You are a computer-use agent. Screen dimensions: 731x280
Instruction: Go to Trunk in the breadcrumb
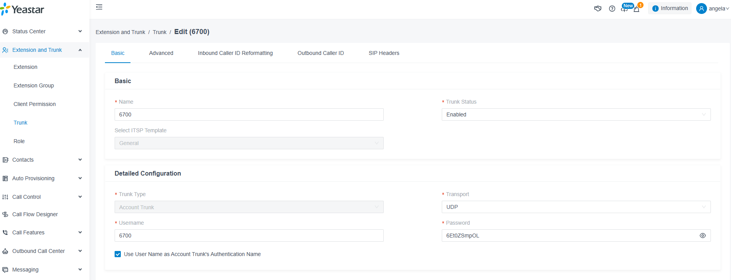[x=160, y=32]
